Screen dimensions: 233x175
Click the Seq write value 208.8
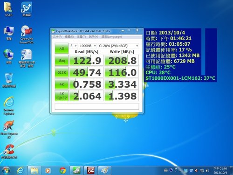pos(122,60)
